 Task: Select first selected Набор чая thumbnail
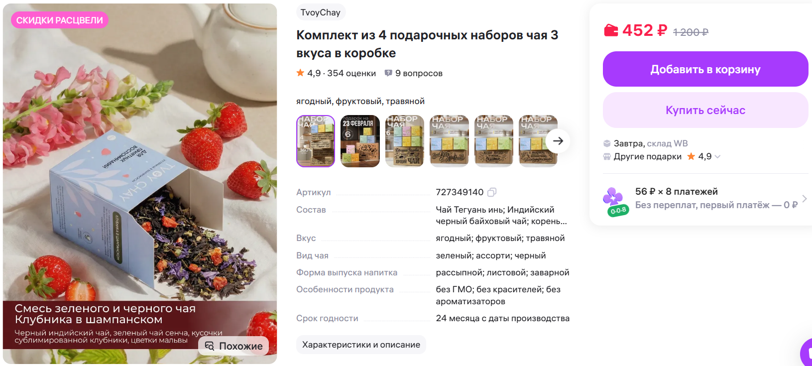[316, 141]
